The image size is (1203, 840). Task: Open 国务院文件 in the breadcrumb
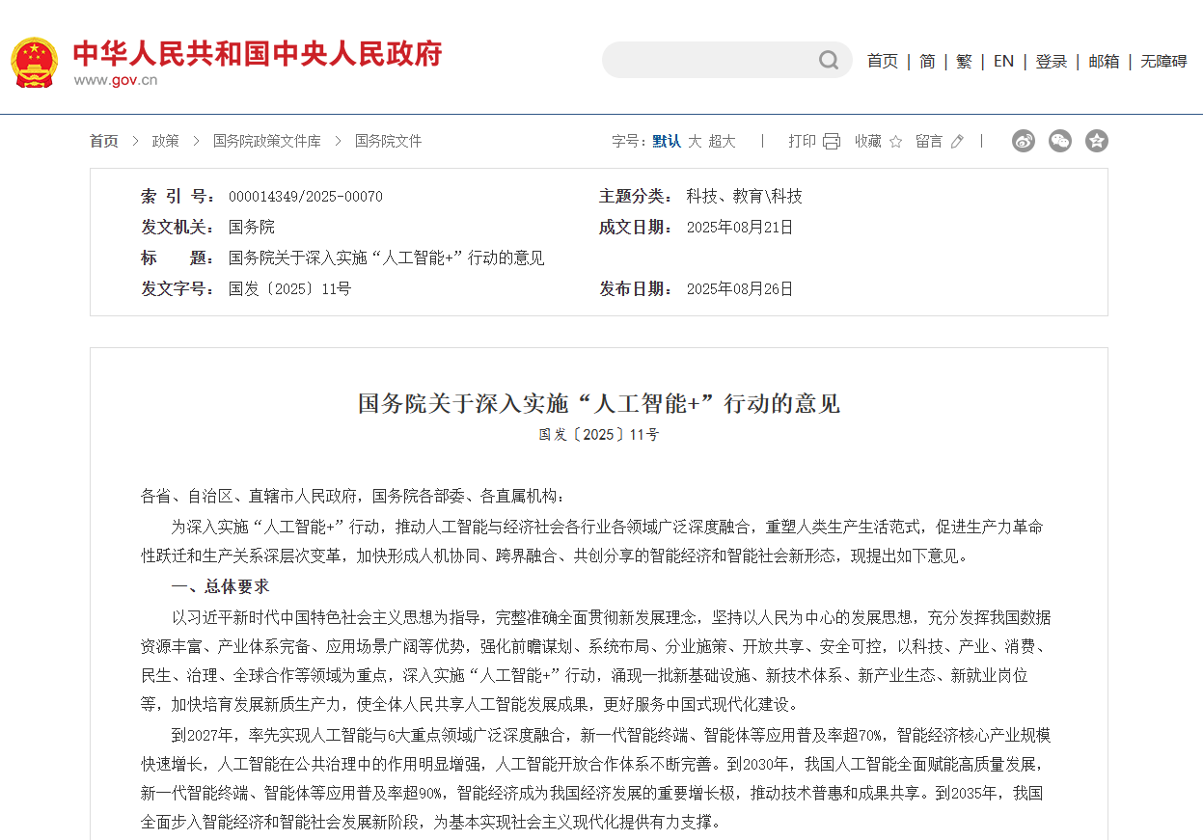click(388, 141)
